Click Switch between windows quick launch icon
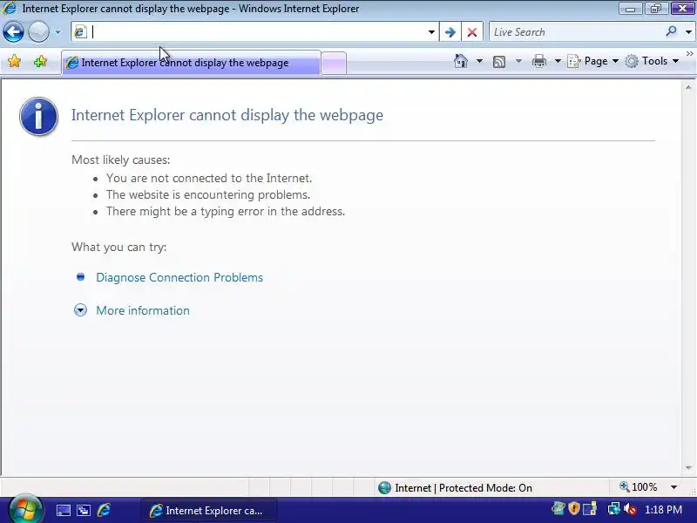 [84, 510]
